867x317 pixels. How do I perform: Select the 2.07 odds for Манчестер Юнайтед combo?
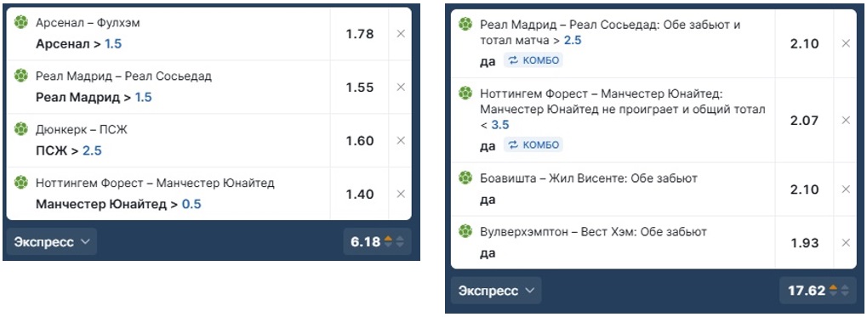[x=805, y=120]
